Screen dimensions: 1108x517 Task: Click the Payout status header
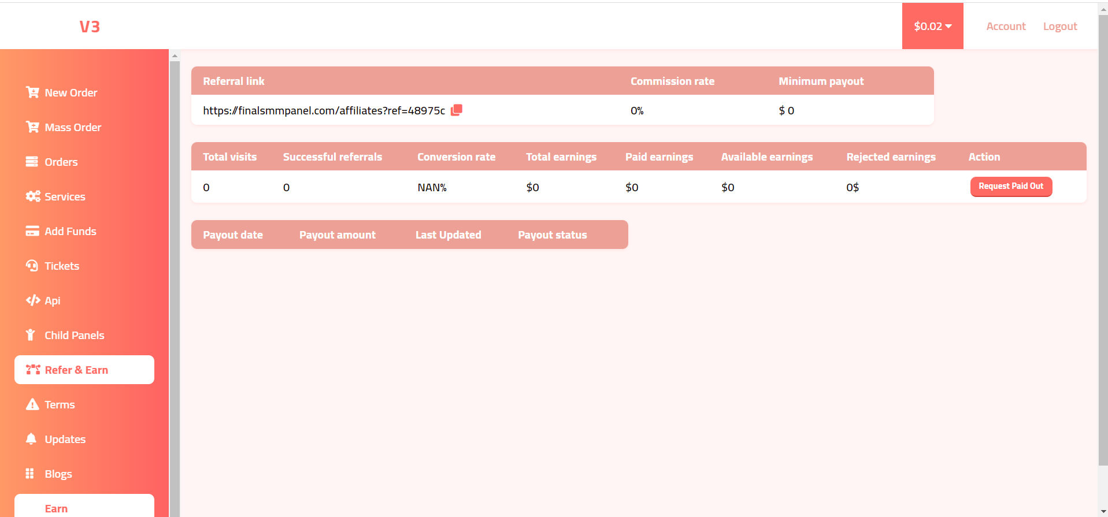553,235
